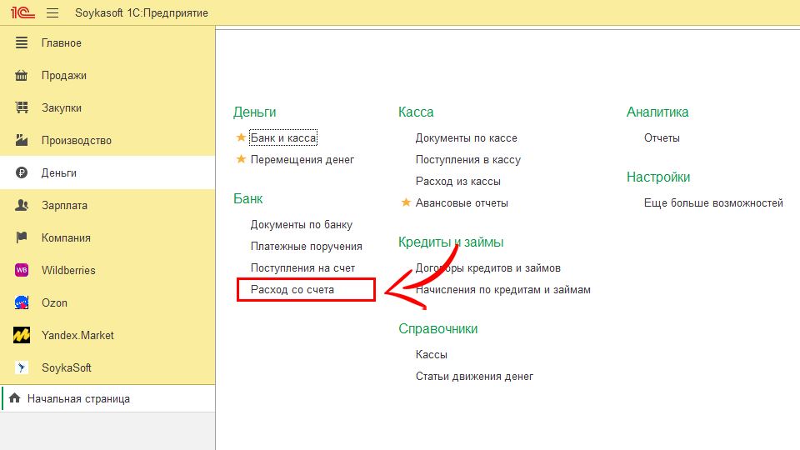Open the Компания section
This screenshot has height=450, width=800.
pyautogui.click(x=66, y=238)
